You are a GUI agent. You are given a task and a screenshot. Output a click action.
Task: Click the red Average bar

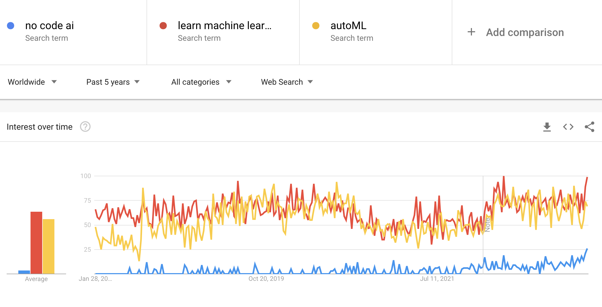point(36,242)
